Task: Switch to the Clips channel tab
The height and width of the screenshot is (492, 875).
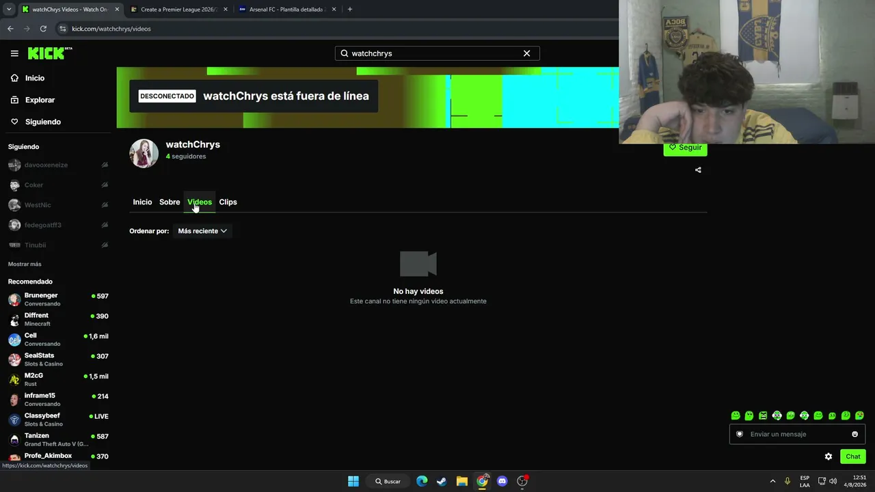Action: (228, 202)
